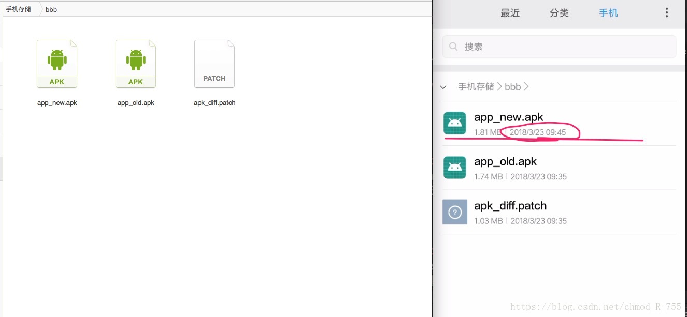Tap the magnifier search icon
Image resolution: width=687 pixels, height=317 pixels.
[x=453, y=47]
